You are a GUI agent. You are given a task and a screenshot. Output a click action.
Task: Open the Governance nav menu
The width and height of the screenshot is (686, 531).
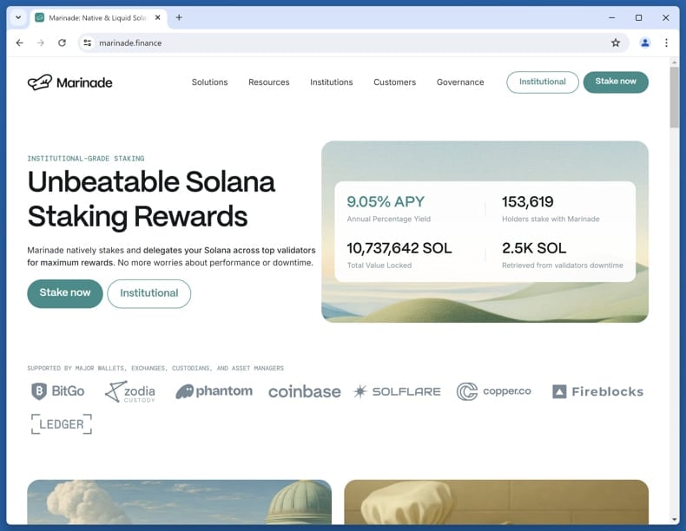[460, 82]
